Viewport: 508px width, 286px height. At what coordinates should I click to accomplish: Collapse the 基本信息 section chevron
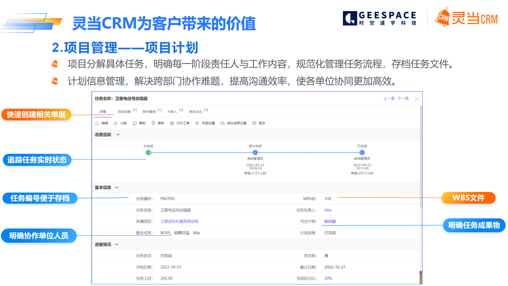[x=117, y=187]
